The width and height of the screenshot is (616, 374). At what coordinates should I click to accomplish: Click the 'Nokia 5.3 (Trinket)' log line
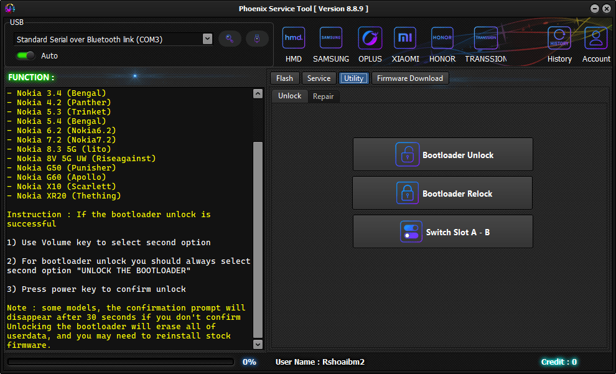click(59, 112)
